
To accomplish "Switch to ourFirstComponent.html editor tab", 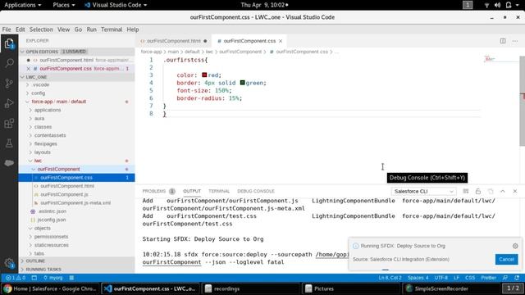I will point(174,41).
